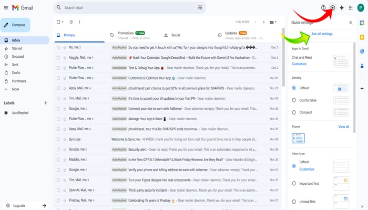Close the Quick settings panel
The width and height of the screenshot is (368, 210).
tap(351, 23)
